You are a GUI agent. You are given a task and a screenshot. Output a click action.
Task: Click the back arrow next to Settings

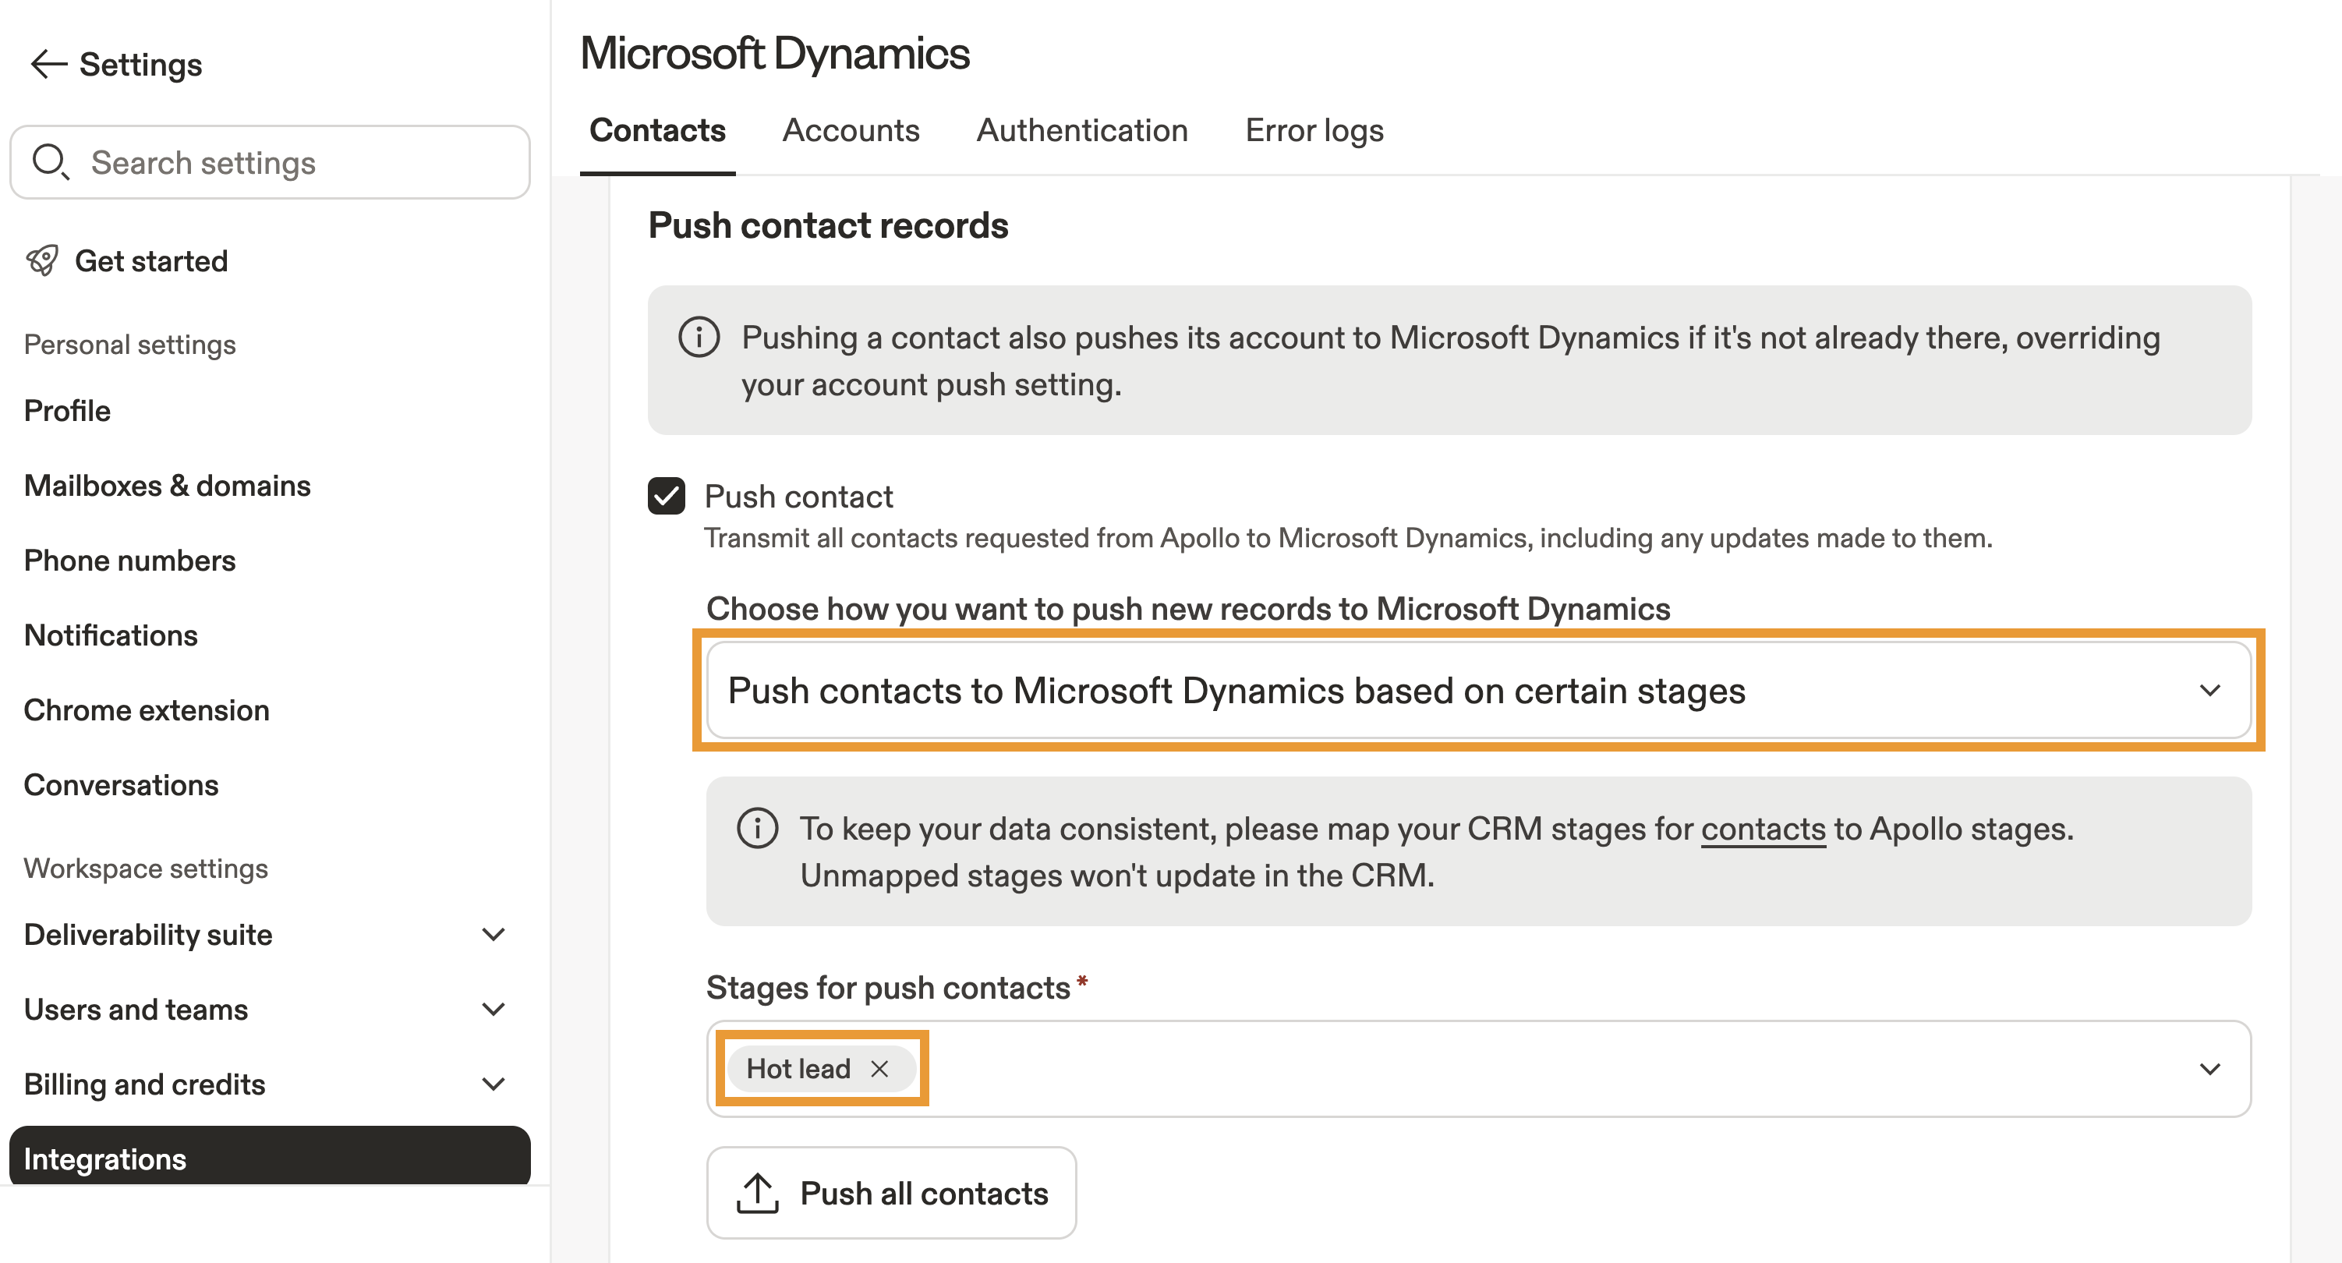point(48,65)
